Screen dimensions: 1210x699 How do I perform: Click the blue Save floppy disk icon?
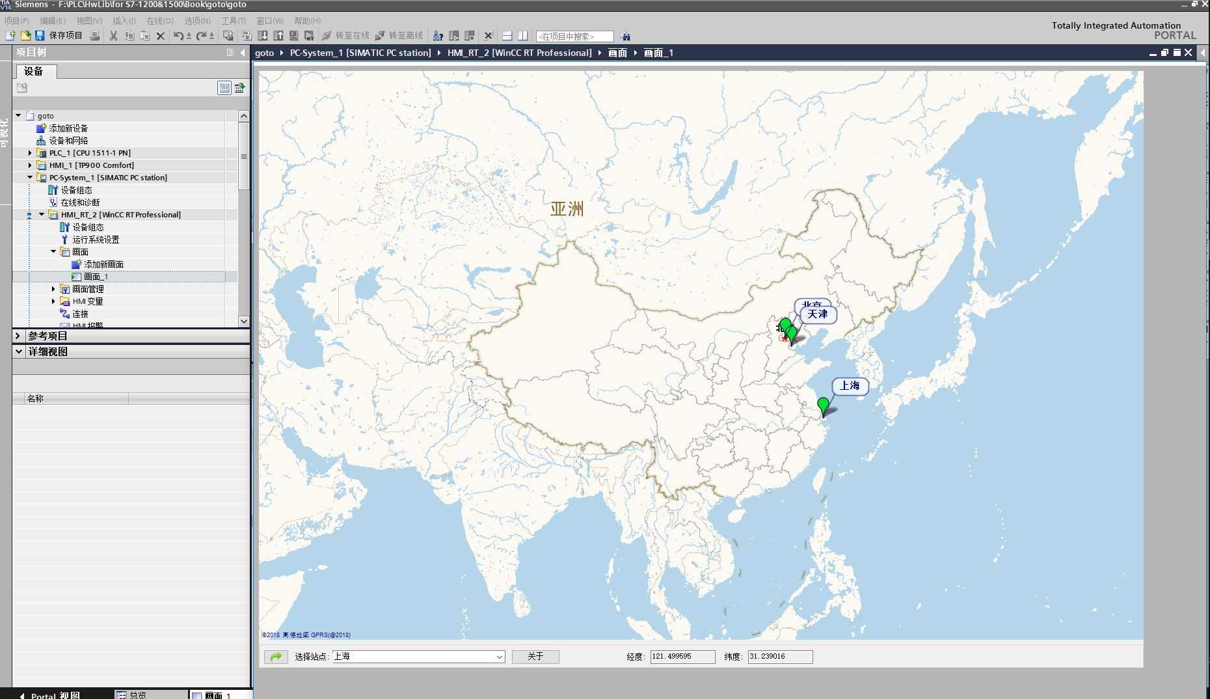pyautogui.click(x=40, y=36)
